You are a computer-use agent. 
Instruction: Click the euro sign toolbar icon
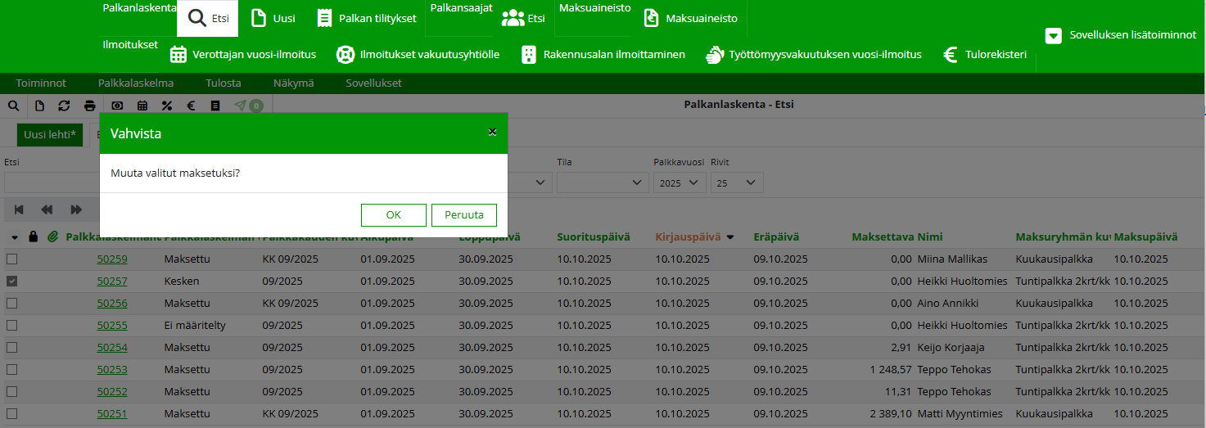tap(190, 106)
